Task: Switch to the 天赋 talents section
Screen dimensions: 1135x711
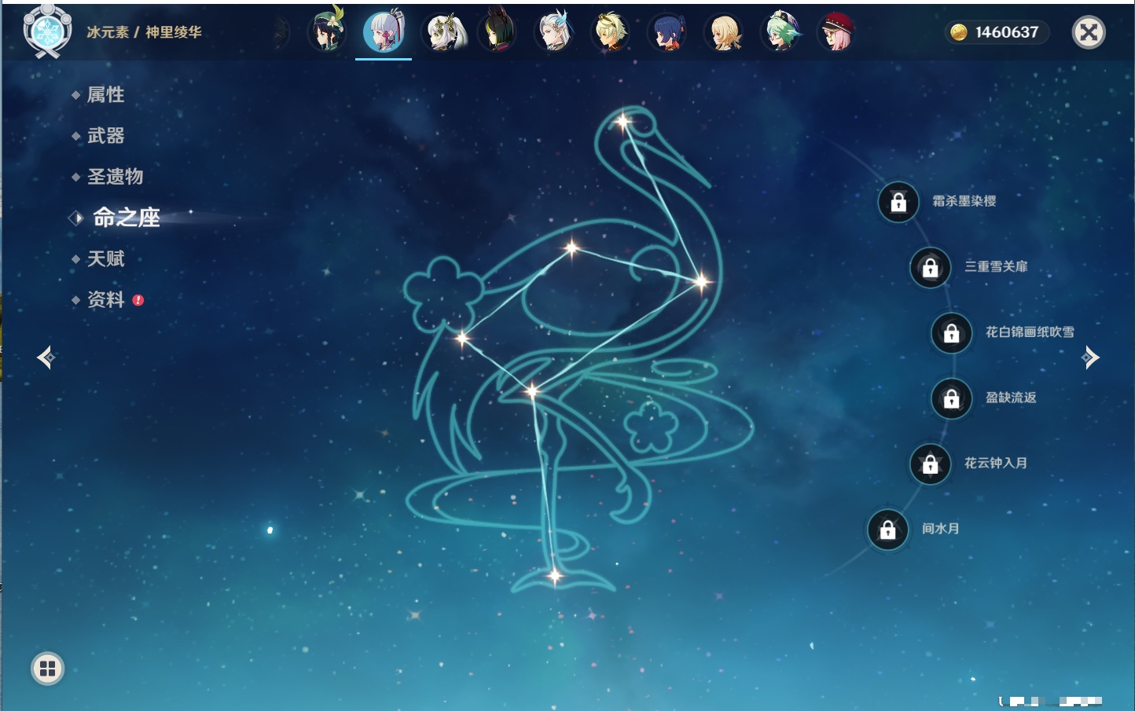Action: click(105, 258)
